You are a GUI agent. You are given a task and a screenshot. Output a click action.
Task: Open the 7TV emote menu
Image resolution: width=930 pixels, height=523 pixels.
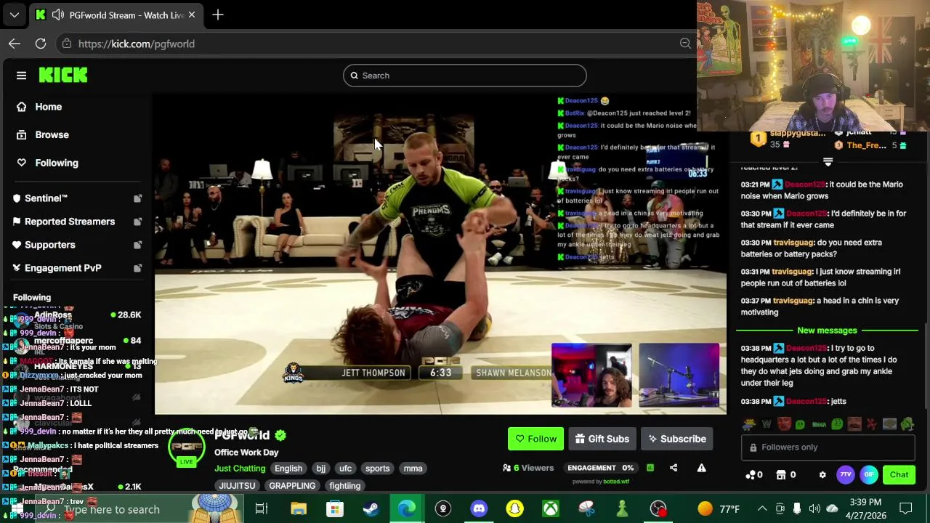pos(845,475)
